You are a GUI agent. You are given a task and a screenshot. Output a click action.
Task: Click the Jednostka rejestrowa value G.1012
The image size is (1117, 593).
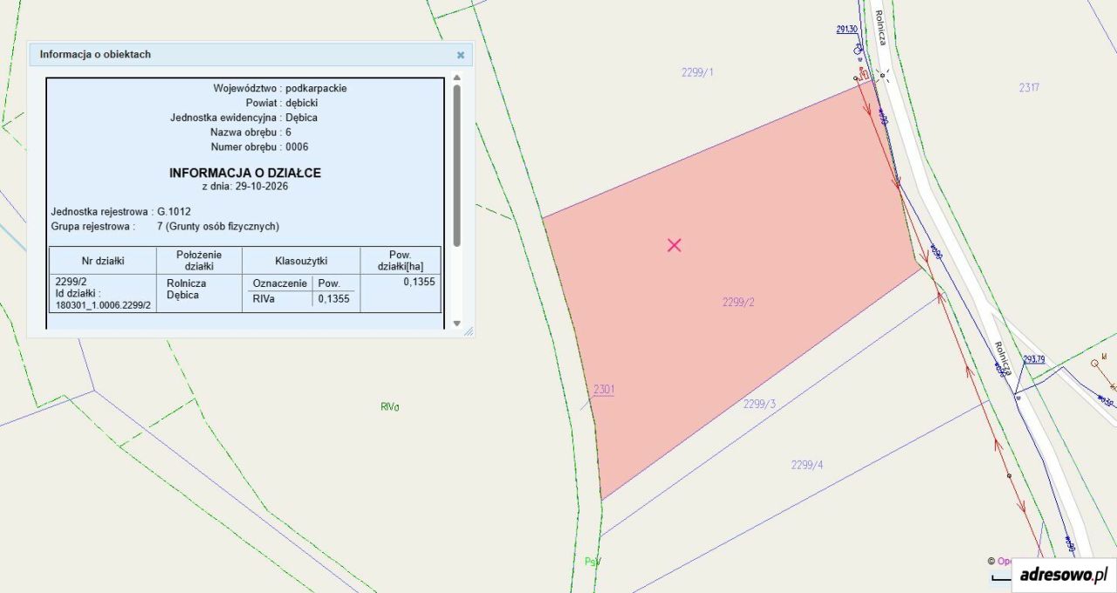(174, 211)
